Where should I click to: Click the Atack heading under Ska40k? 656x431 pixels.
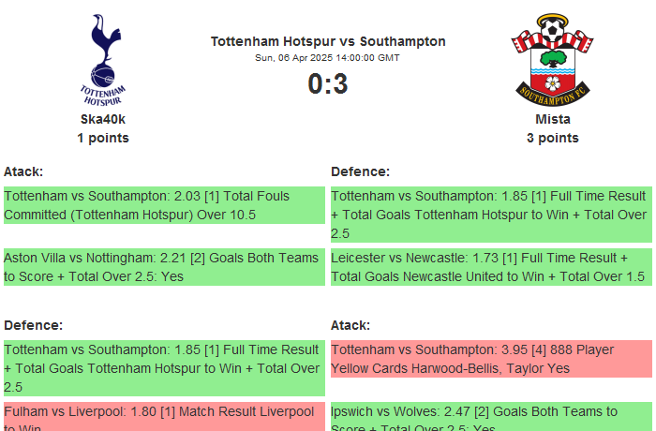(23, 171)
